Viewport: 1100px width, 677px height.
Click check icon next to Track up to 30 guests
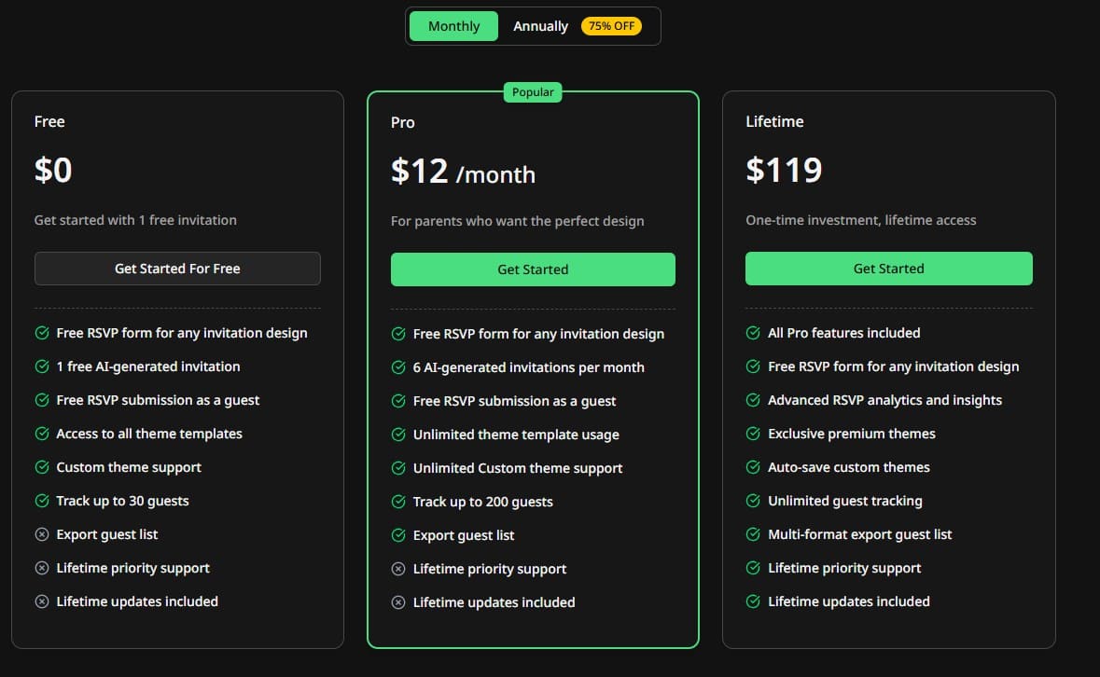(42, 501)
